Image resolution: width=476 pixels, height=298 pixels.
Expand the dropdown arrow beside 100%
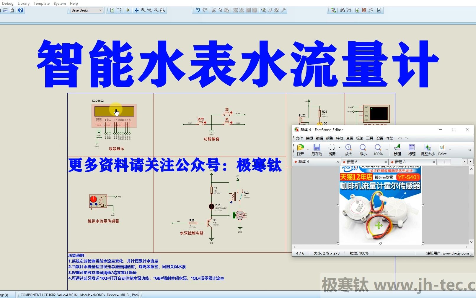pyautogui.click(x=387, y=150)
